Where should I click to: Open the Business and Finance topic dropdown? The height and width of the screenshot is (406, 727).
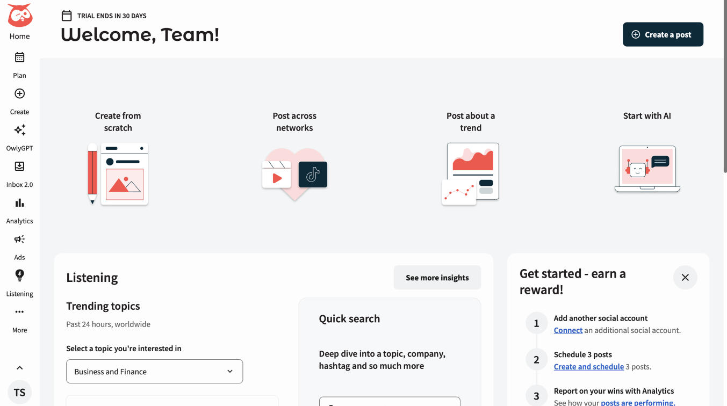[154, 371]
